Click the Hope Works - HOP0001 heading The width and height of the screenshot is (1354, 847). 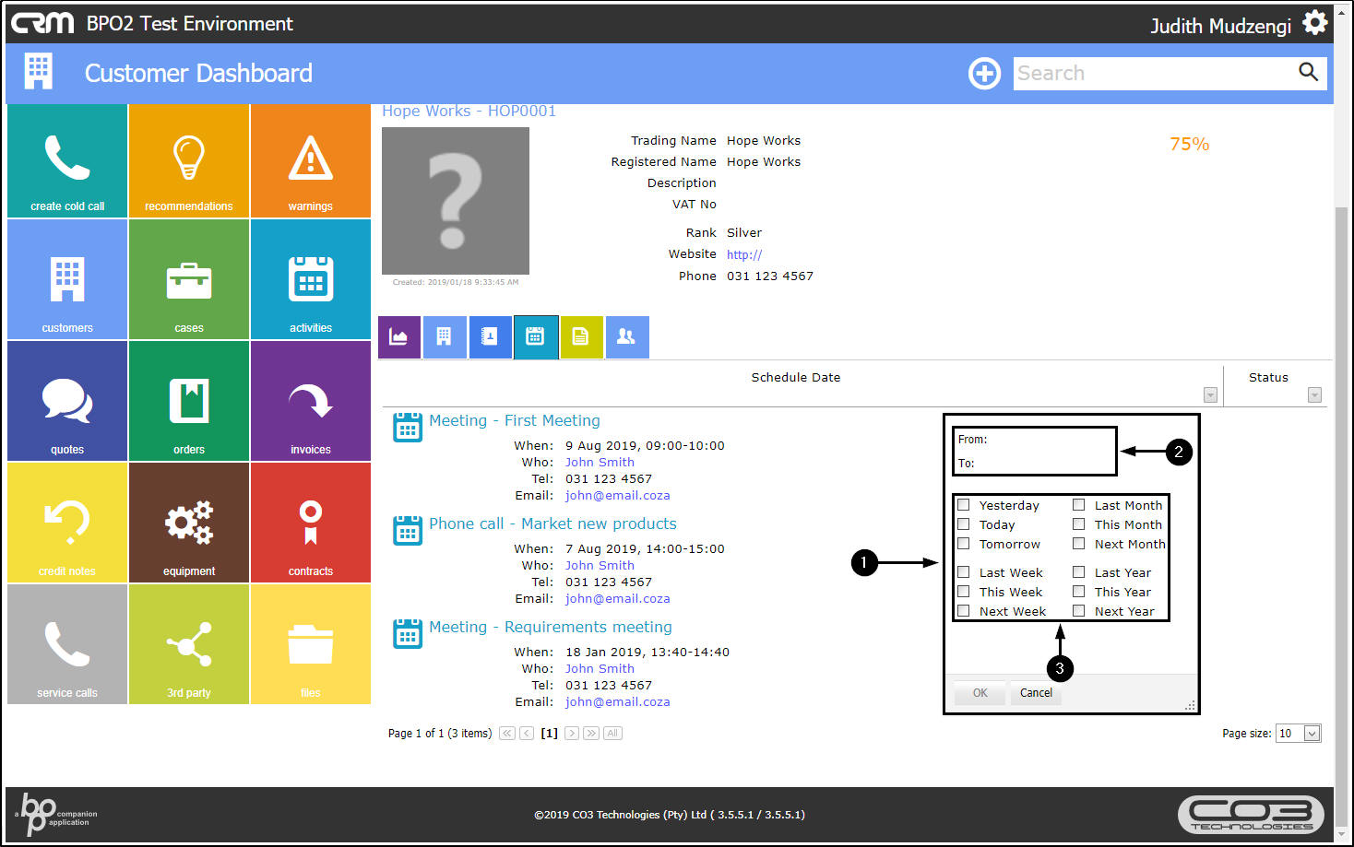(x=469, y=112)
